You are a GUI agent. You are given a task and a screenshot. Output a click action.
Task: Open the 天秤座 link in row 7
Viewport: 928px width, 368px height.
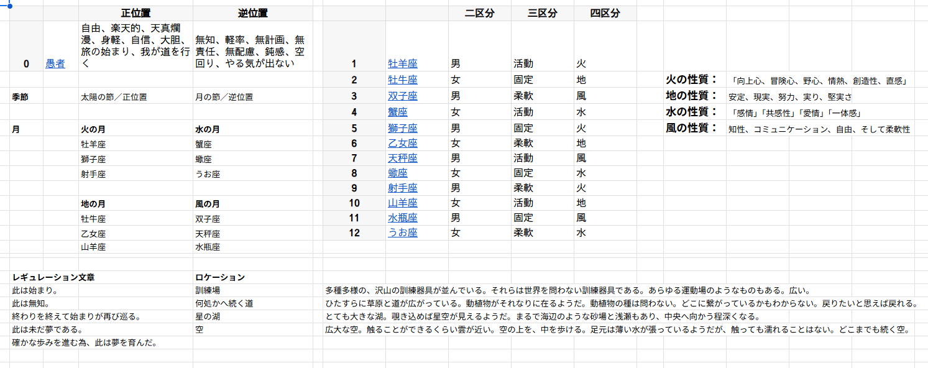pyautogui.click(x=402, y=158)
